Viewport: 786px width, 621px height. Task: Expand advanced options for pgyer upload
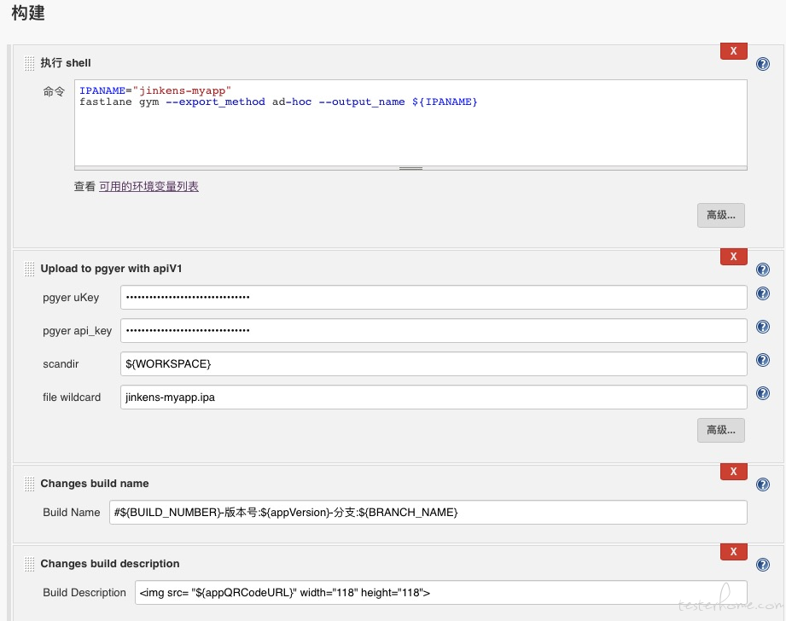point(721,430)
